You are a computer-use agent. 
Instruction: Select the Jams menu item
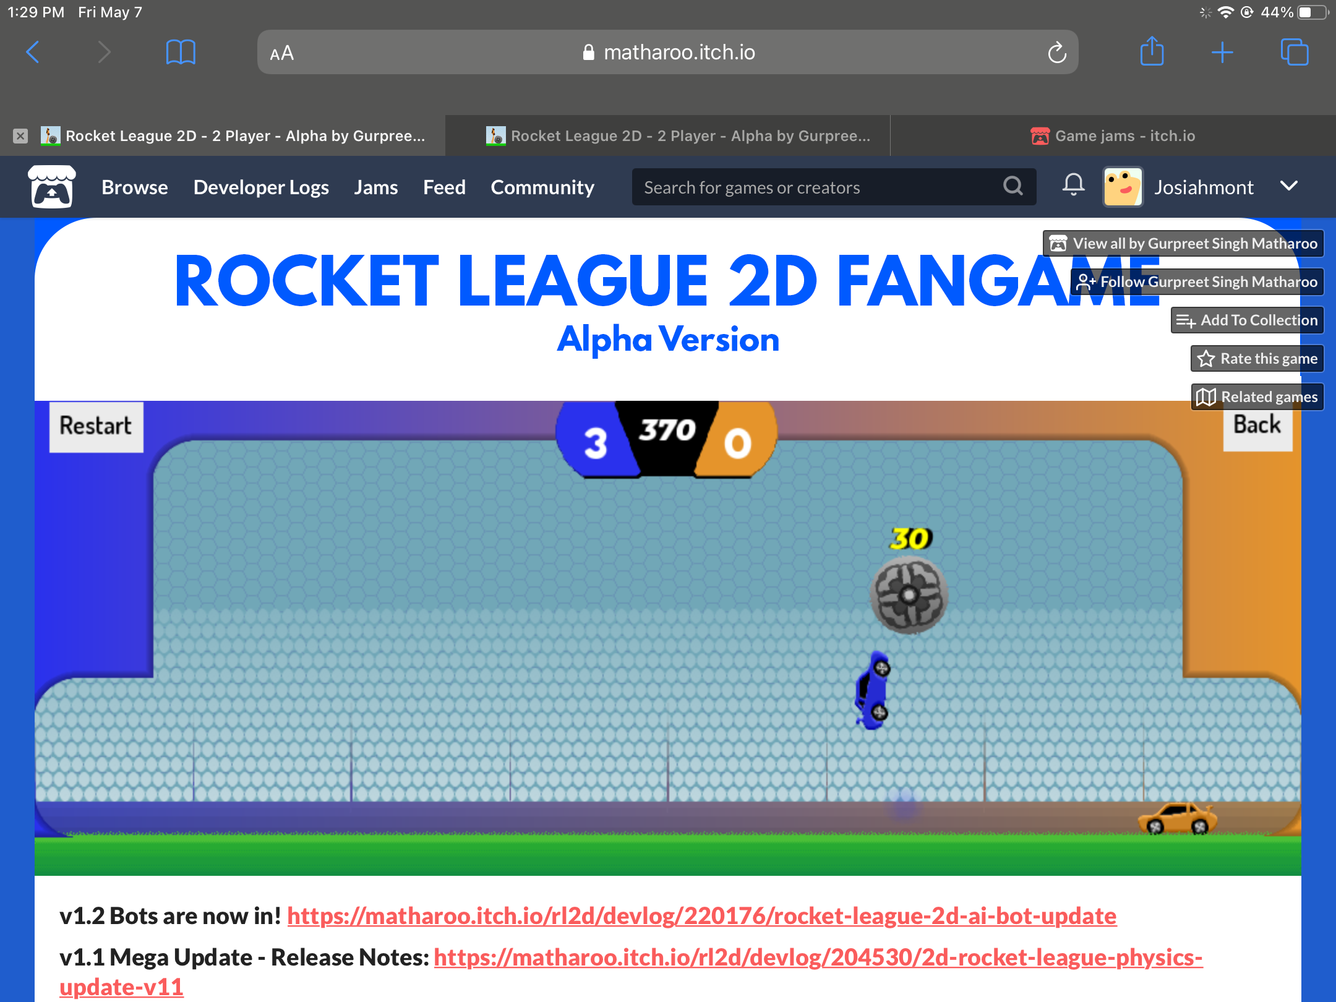[377, 187]
